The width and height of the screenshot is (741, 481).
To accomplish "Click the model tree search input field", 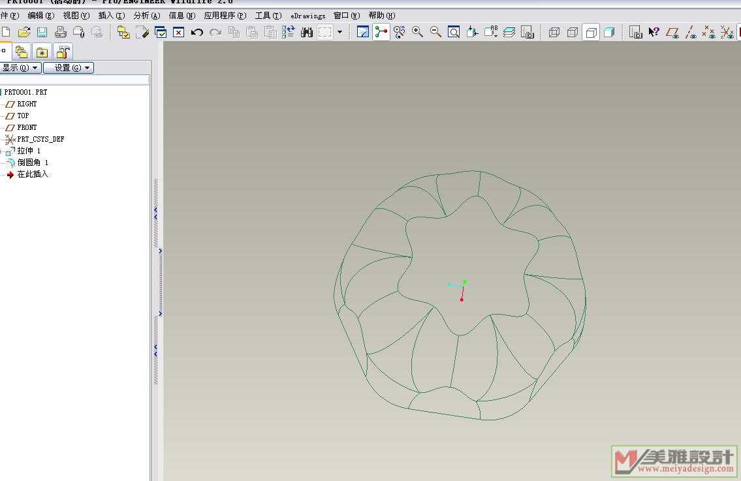I will (74, 80).
